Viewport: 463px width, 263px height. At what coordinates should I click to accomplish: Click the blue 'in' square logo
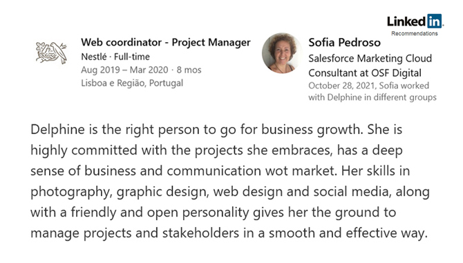[x=435, y=21]
